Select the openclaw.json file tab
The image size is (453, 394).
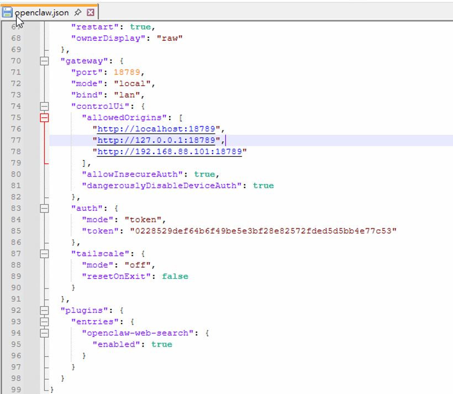tap(49, 12)
